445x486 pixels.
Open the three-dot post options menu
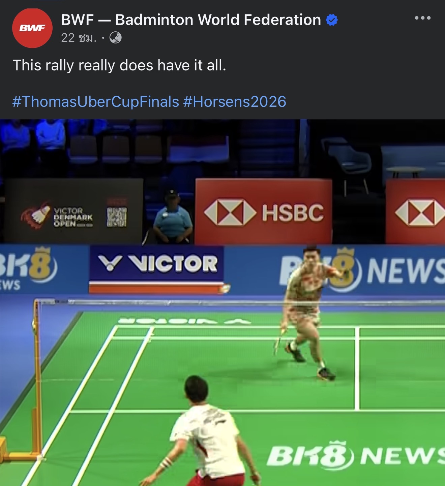click(422, 18)
